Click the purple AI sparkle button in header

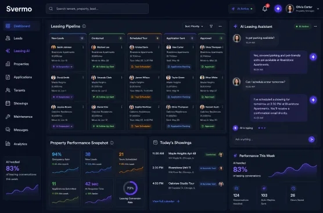pyautogui.click(x=278, y=9)
